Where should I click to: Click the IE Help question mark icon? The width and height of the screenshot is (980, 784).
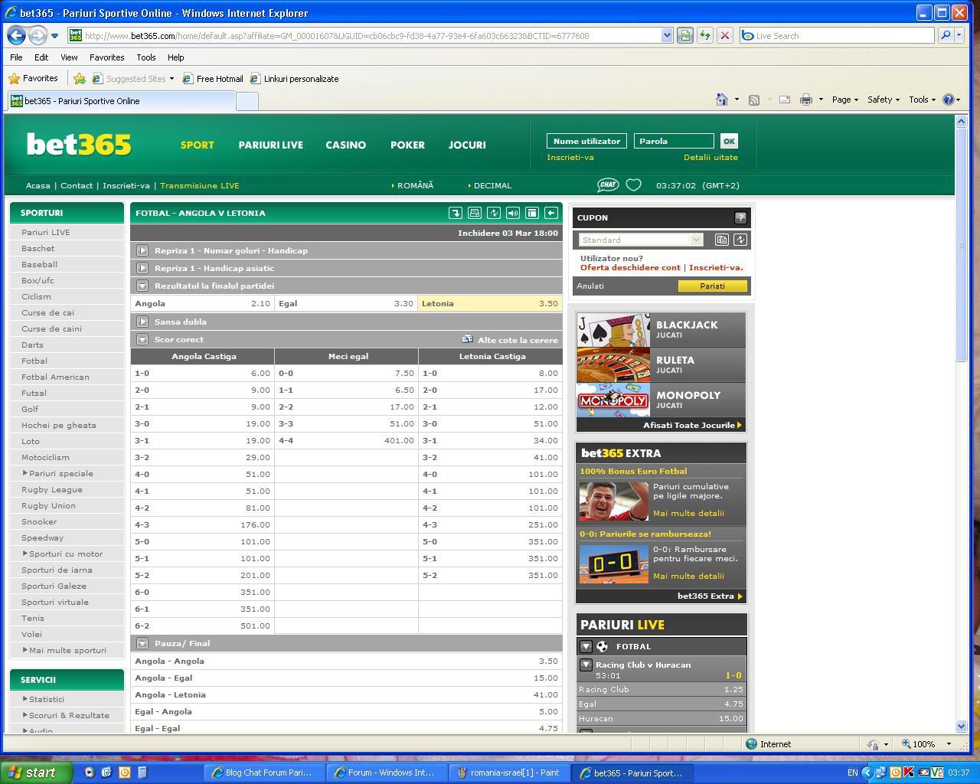pos(949,100)
